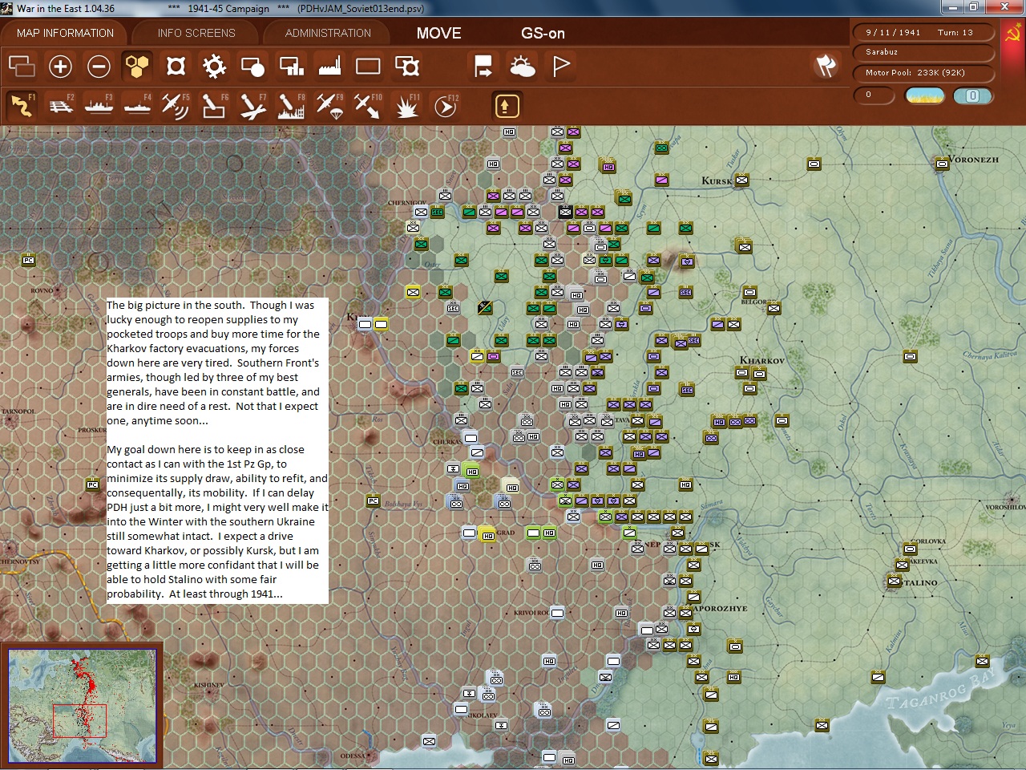Select the F1 Move mode icon
This screenshot has height=770, width=1026.
(x=22, y=105)
